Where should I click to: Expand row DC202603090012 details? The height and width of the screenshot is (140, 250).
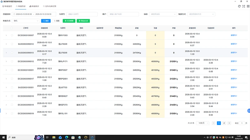[x=6, y=61]
